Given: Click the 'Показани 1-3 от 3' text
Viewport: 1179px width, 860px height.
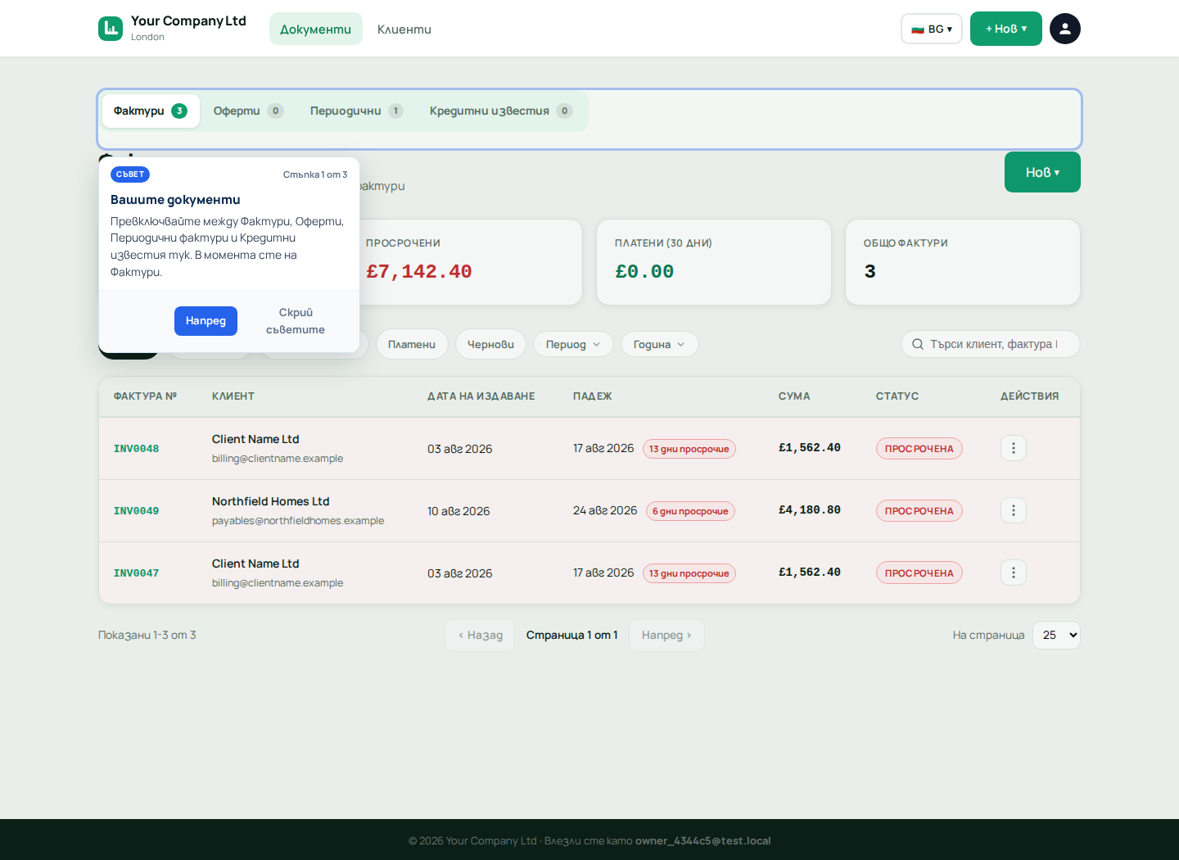Looking at the screenshot, I should [147, 635].
